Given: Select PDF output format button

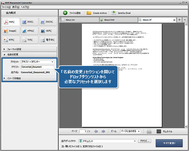Looking at the screenshot, I should click(11, 22).
